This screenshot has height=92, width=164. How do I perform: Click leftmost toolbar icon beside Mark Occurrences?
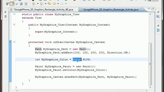click(7, 4)
